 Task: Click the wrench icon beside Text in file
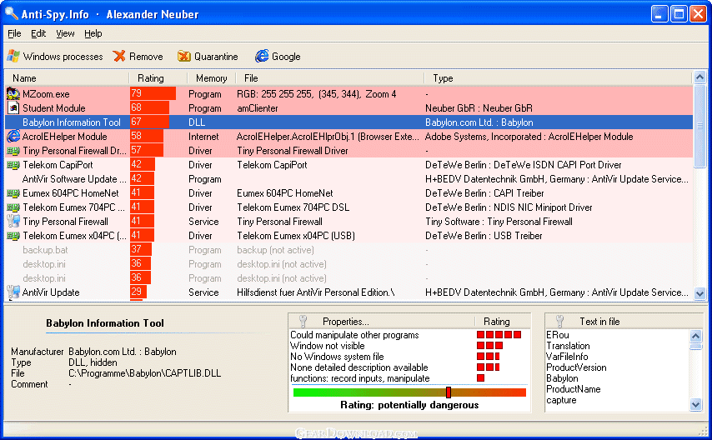point(560,322)
